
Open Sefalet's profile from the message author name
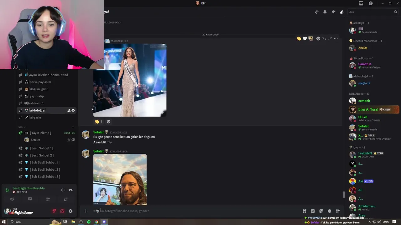(x=98, y=132)
